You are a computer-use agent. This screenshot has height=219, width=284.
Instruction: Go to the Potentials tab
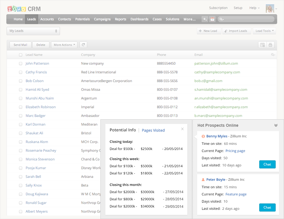82,19
